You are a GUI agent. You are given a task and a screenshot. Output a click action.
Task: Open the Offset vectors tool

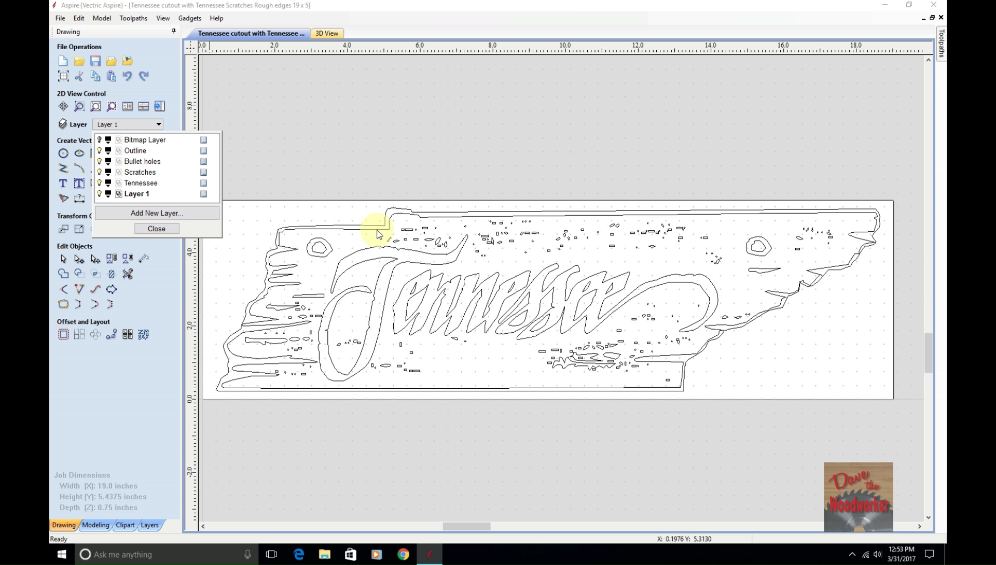[63, 335]
